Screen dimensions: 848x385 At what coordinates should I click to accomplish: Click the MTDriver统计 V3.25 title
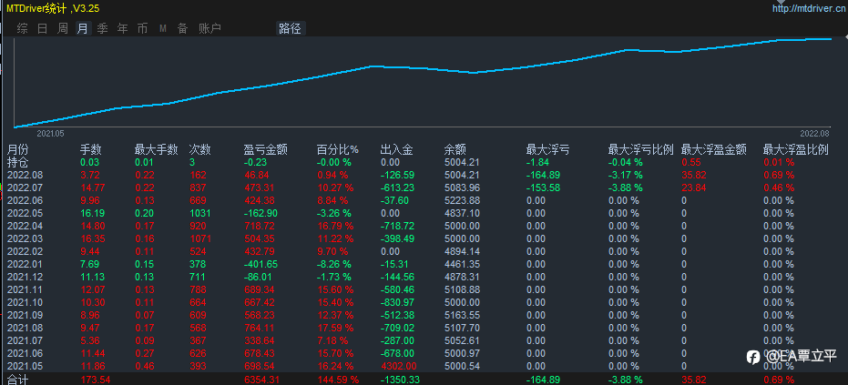click(53, 9)
